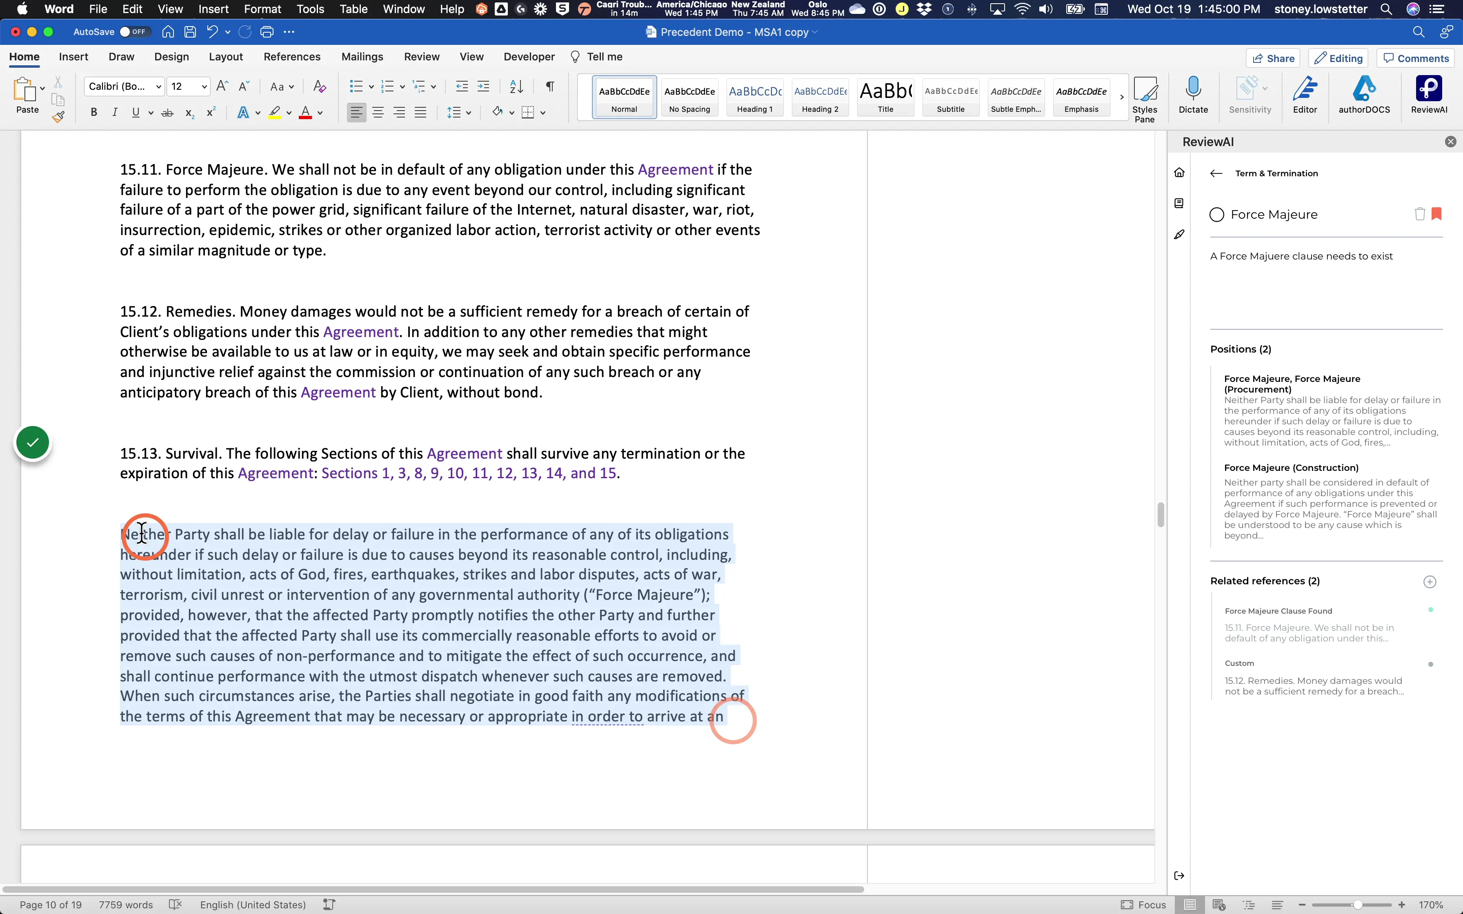Expand the styles gallery arrow
1463x914 pixels.
click(1121, 97)
